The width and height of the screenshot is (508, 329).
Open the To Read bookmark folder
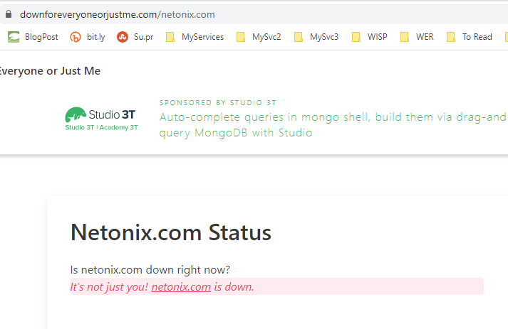470,37
